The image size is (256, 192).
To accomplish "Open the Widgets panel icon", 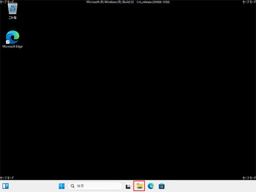I will [5, 186].
